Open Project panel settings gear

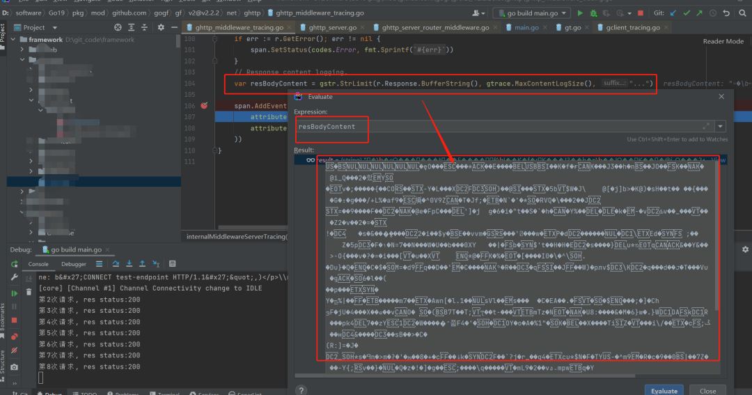161,28
